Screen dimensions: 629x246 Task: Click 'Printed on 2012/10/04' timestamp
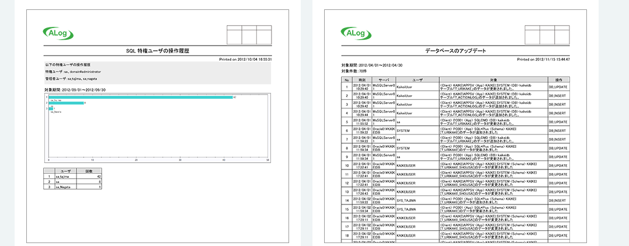pyautogui.click(x=246, y=59)
